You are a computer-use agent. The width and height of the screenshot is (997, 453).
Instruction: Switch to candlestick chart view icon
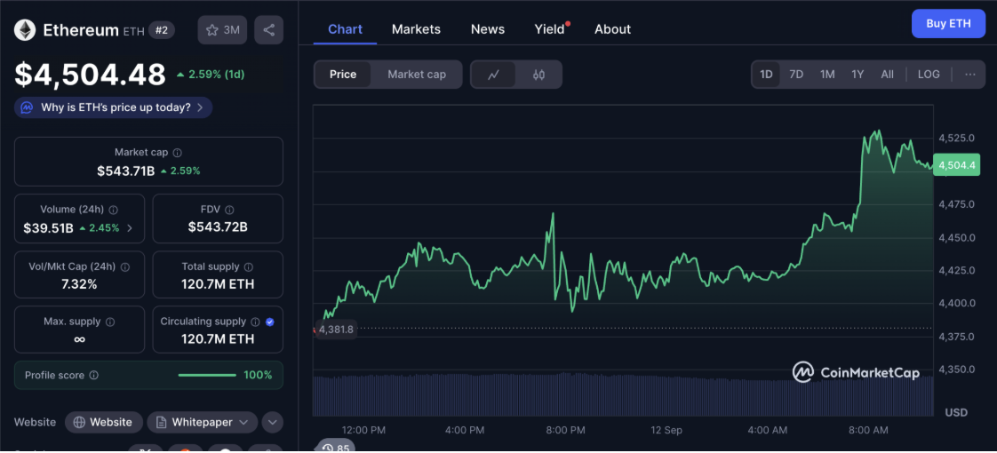tap(538, 75)
